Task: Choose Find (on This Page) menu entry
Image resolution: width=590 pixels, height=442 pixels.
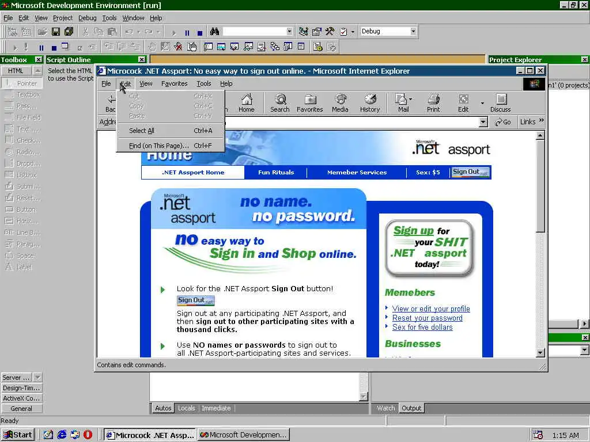Action: tap(171, 146)
